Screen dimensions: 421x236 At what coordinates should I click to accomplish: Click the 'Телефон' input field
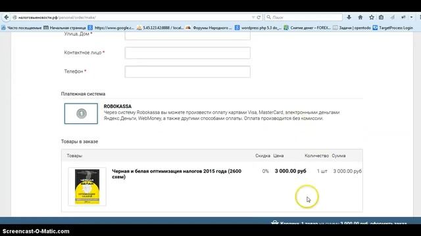(x=187, y=71)
